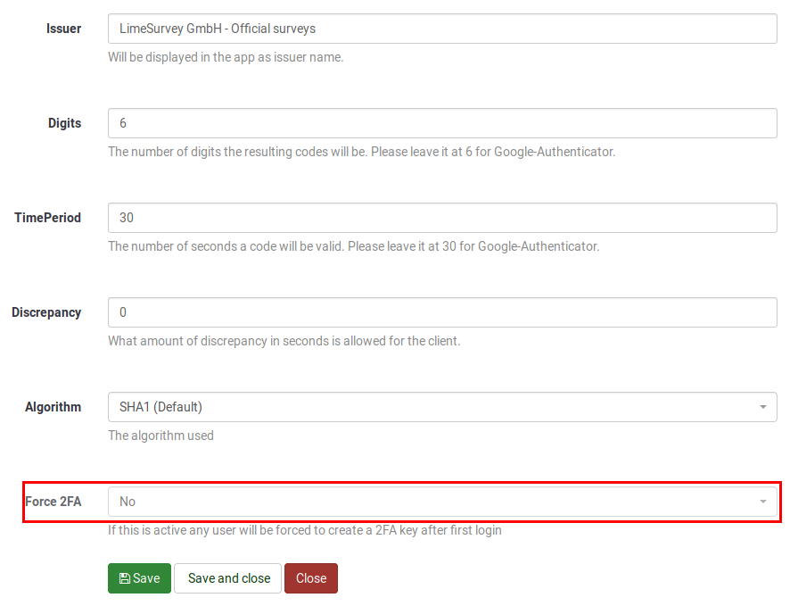Select the SHA1 (Default) combo box
The height and width of the screenshot is (606, 790).
click(x=442, y=407)
